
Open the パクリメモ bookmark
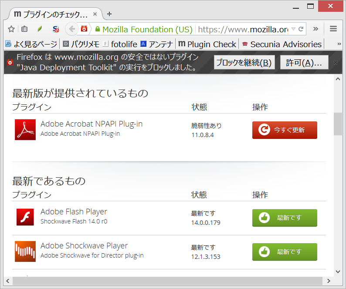click(x=81, y=44)
